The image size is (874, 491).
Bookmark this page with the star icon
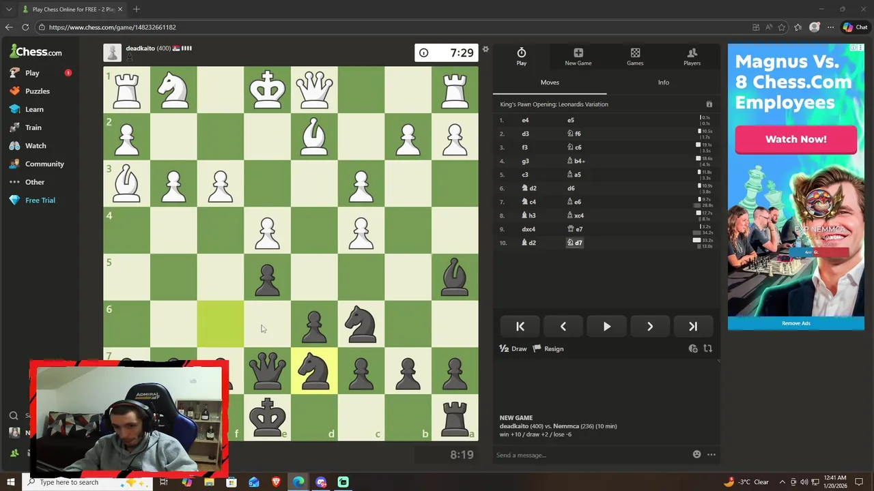(782, 27)
